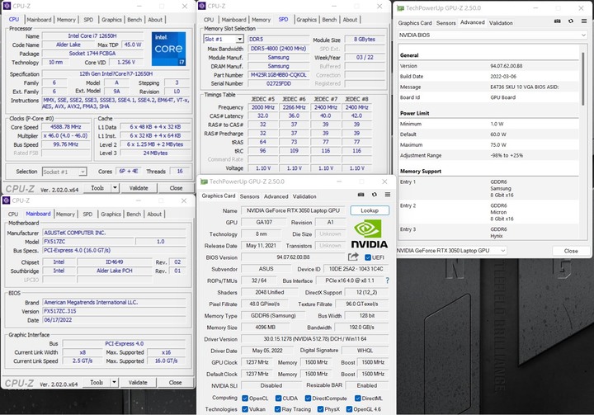Image resolution: width=594 pixels, height=415 pixels.
Task: Switch to Mainboard tab in CPU-Z processor window
Action: pos(39,20)
